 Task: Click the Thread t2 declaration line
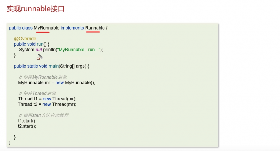[x=47, y=104]
